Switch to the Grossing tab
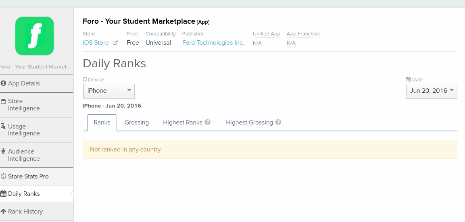Screen dimensions: 465x222 coord(137,122)
